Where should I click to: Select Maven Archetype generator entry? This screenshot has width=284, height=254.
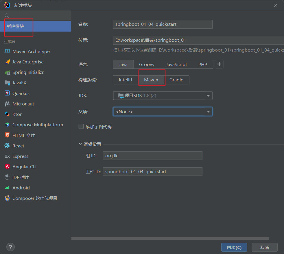point(35,51)
